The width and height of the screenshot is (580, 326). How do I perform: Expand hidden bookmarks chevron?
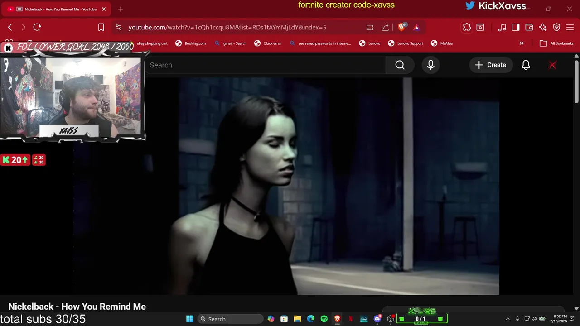point(522,43)
